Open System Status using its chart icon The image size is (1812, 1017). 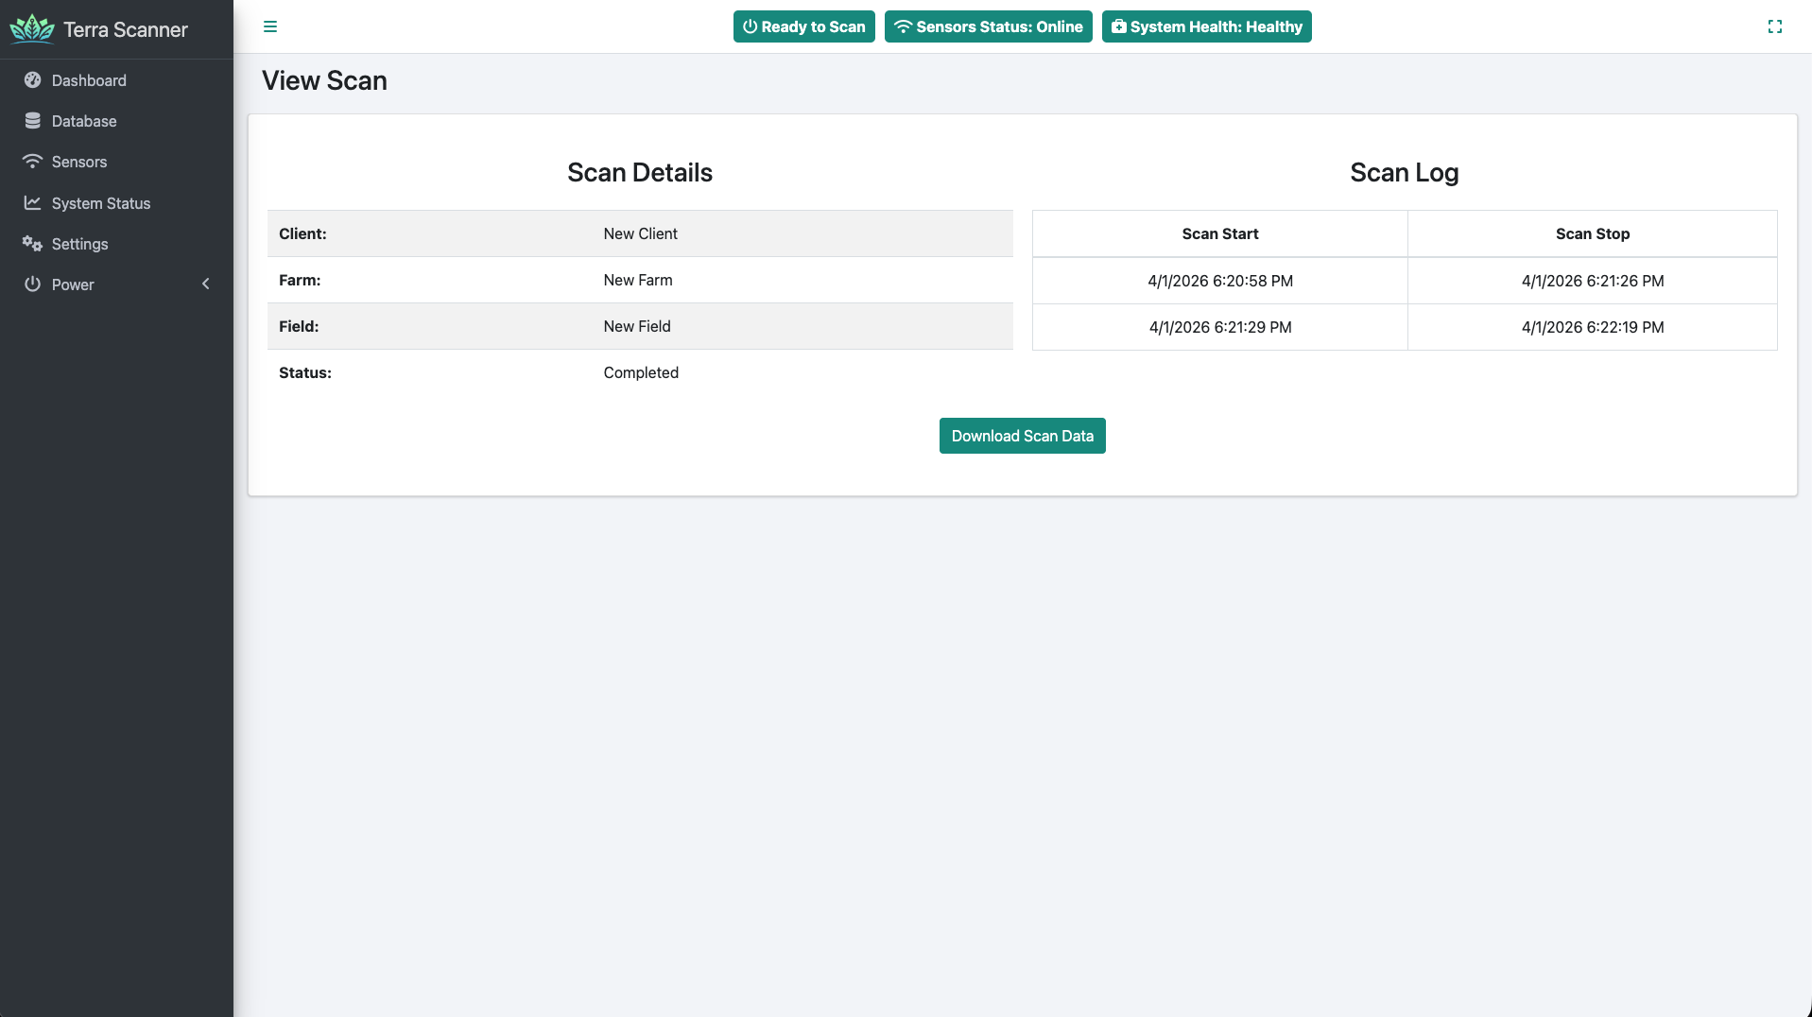click(x=32, y=202)
